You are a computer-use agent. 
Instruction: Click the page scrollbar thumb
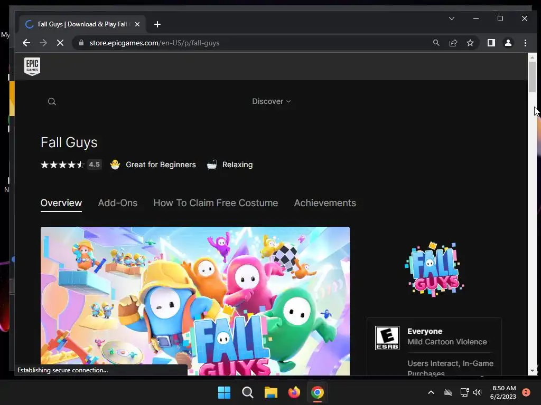[x=532, y=76]
